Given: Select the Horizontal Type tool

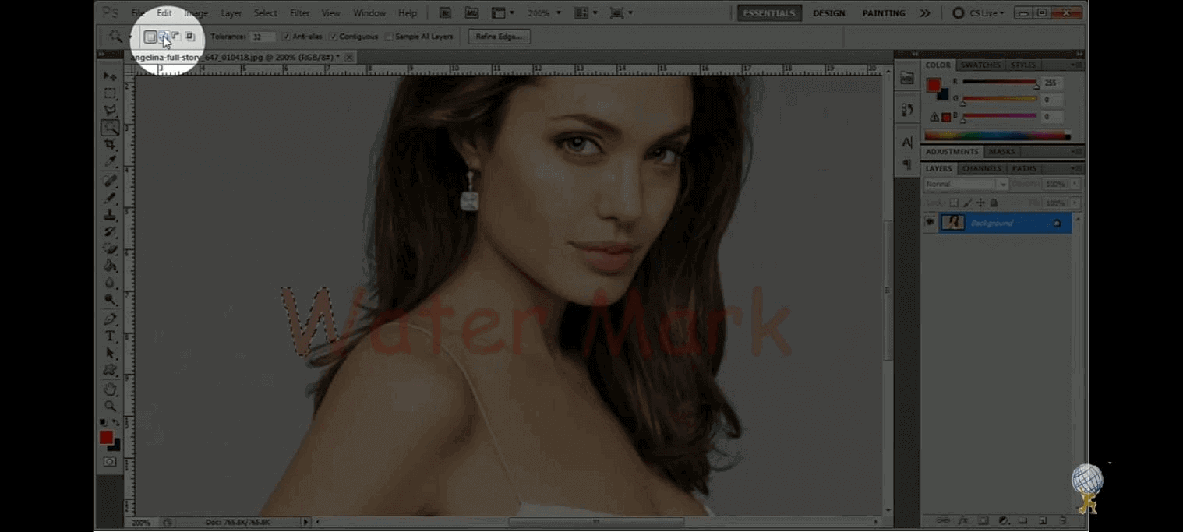Looking at the screenshot, I should tap(110, 336).
